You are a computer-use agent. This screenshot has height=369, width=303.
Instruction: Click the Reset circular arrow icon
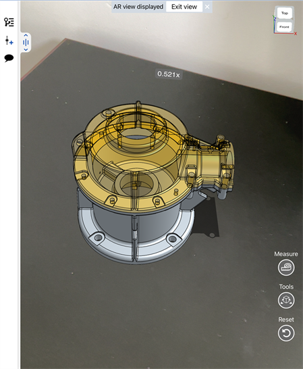[286, 333]
